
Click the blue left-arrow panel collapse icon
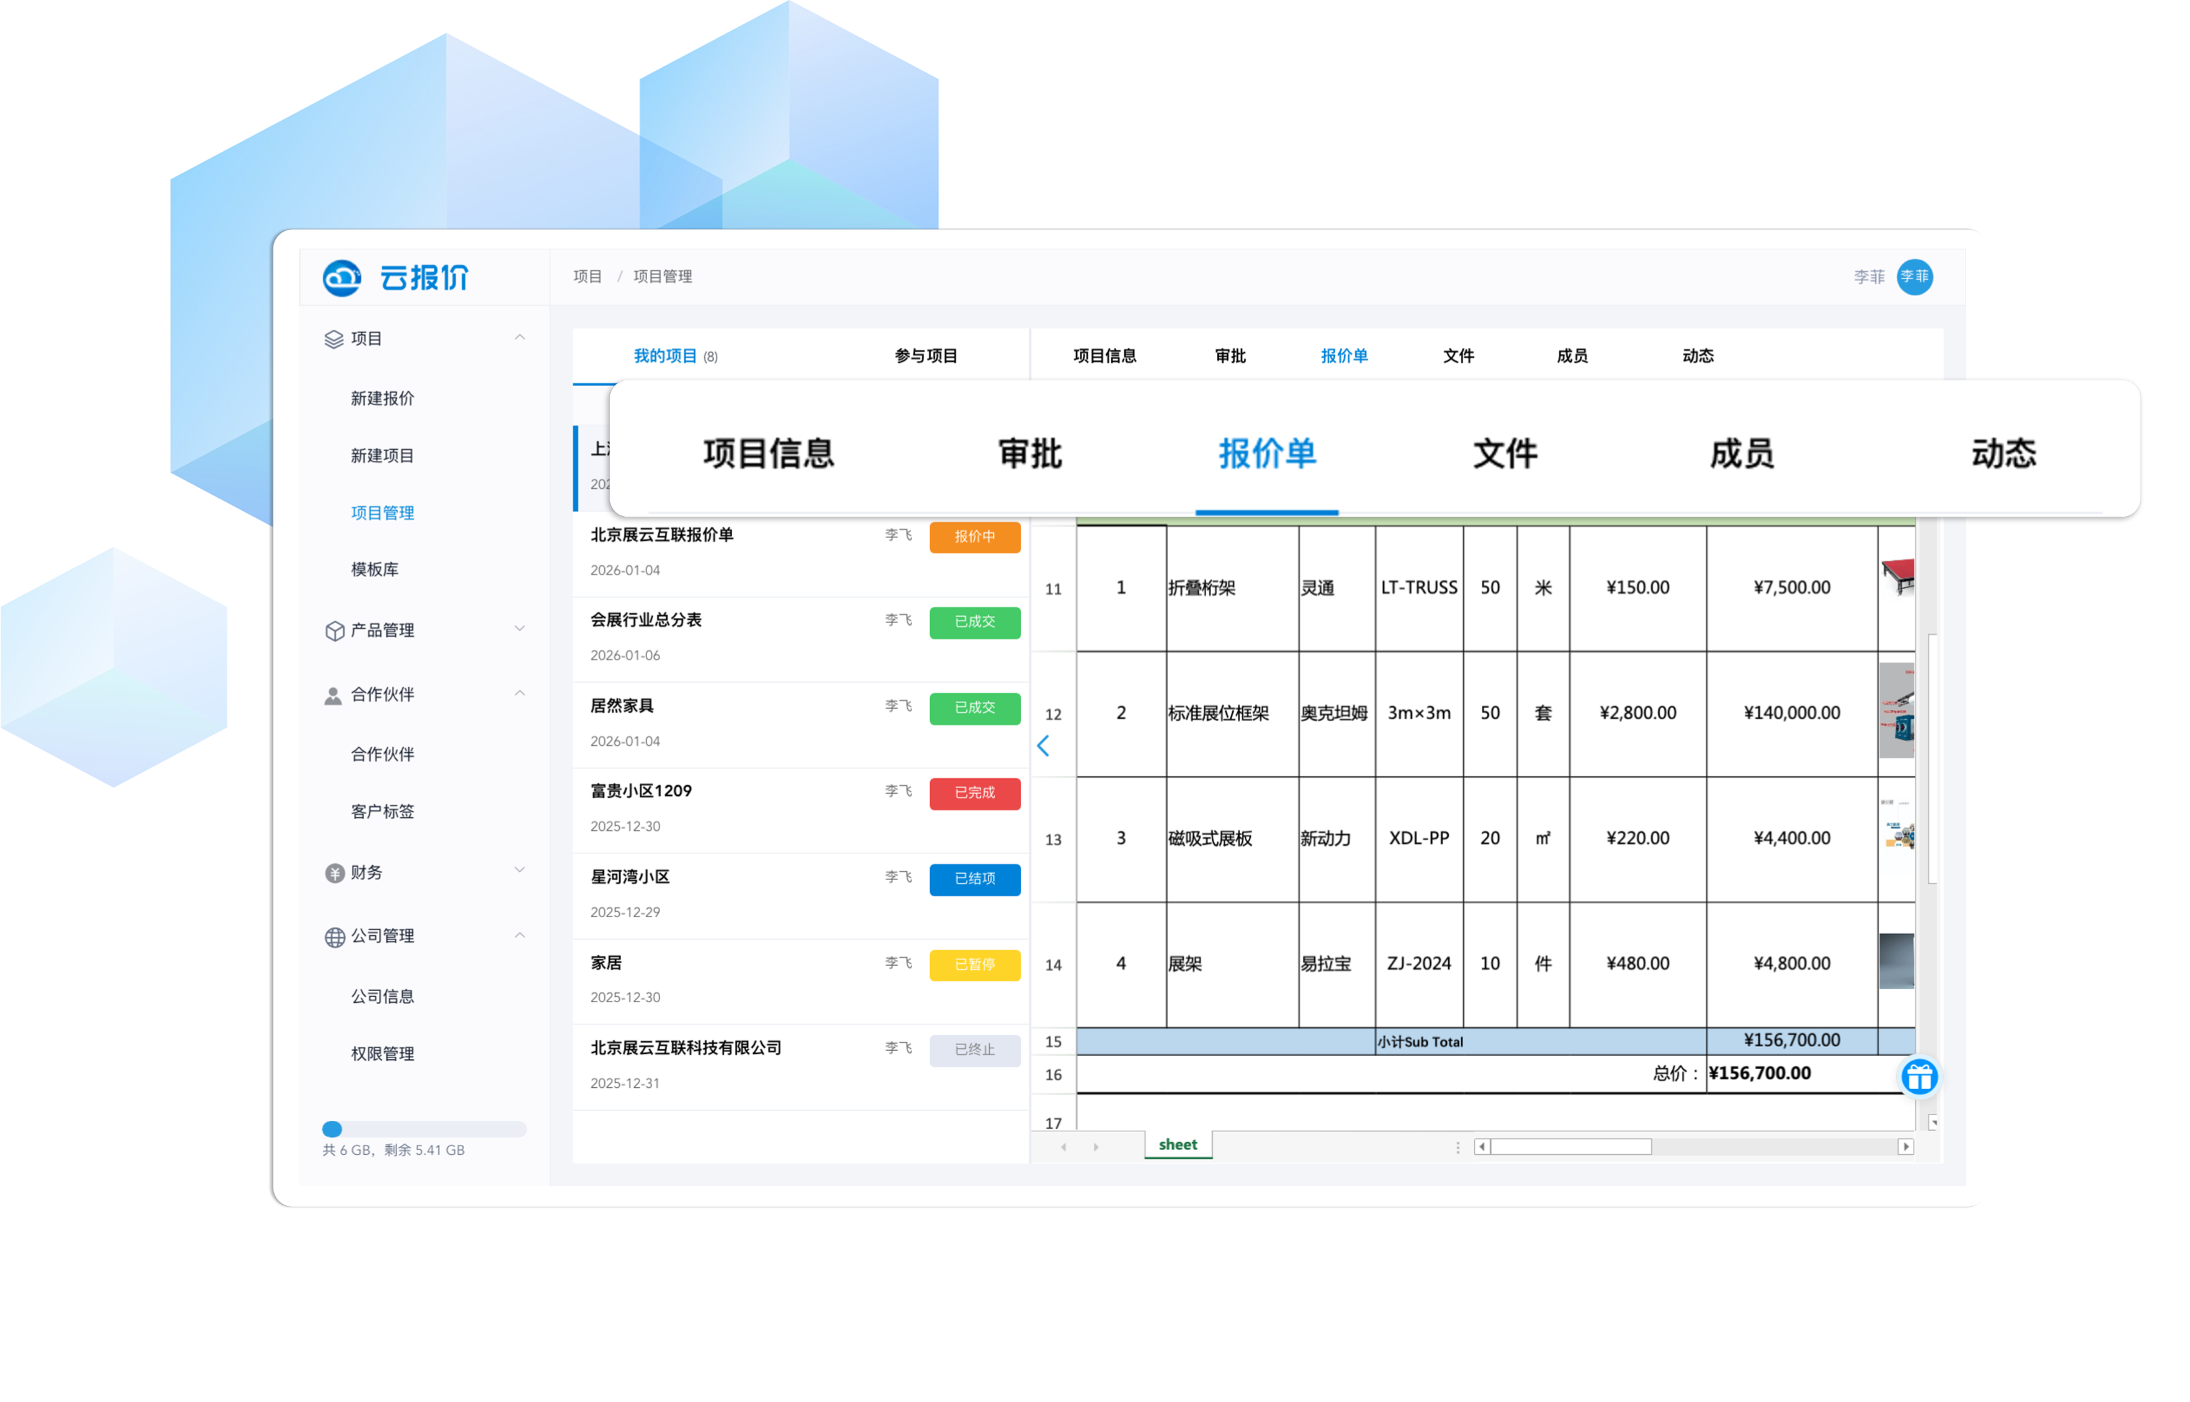click(1043, 746)
